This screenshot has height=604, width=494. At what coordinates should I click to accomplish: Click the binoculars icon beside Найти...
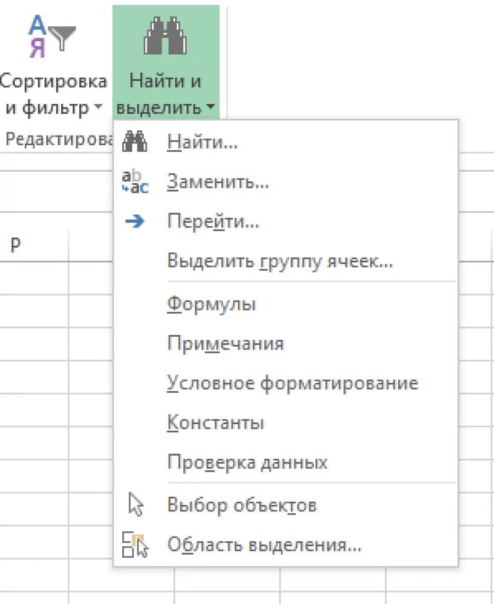pos(134,141)
